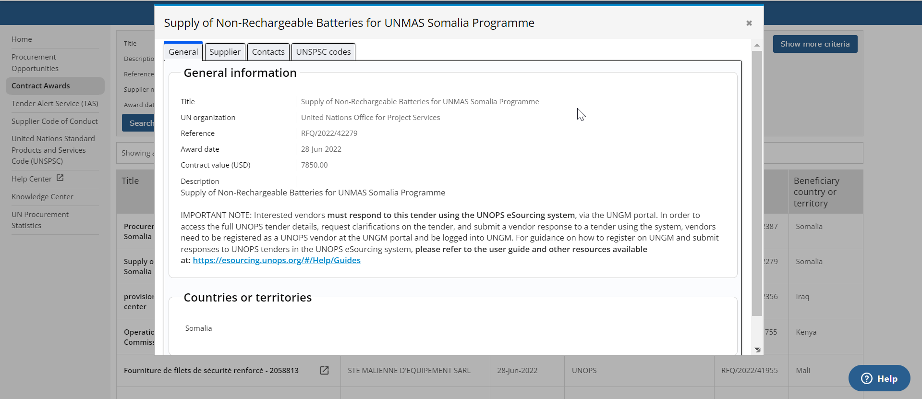Open external link icon beside Help Center
This screenshot has height=399, width=922.
60,178
